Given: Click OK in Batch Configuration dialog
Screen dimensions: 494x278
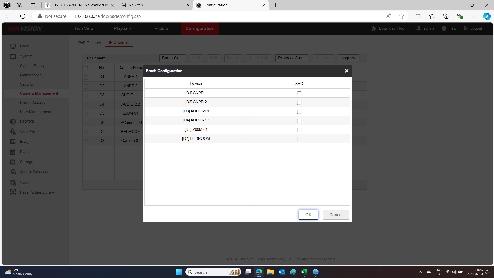Looking at the screenshot, I should pyautogui.click(x=308, y=215).
